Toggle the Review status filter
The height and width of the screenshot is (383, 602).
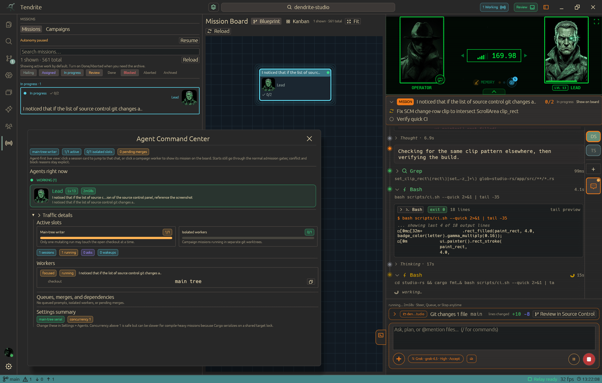[x=94, y=73]
